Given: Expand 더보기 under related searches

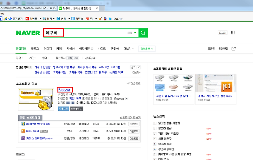Looking at the screenshot, I should click(136, 72).
